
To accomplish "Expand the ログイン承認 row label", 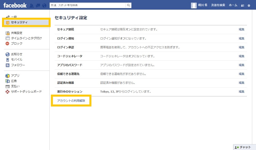I will [x=66, y=47].
